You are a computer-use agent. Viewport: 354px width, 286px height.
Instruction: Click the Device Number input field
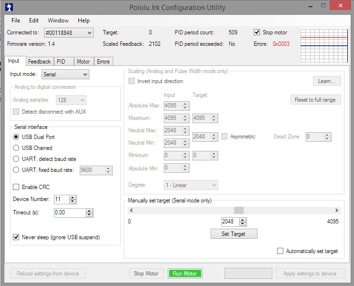(x=62, y=199)
